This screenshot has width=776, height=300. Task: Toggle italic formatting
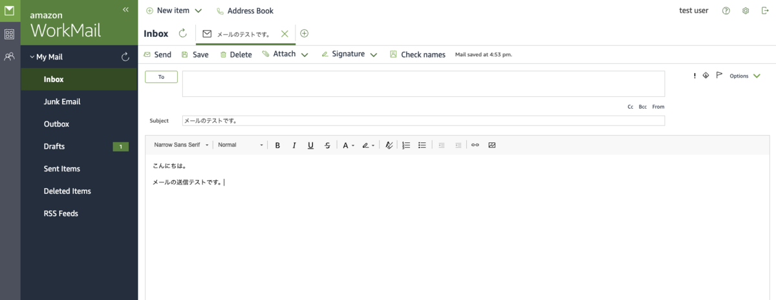tap(294, 145)
